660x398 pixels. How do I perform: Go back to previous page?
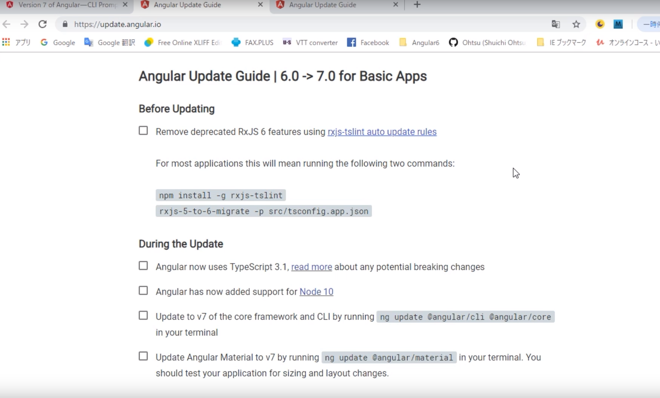coord(6,24)
